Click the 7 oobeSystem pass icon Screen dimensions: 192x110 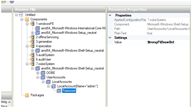32,64
